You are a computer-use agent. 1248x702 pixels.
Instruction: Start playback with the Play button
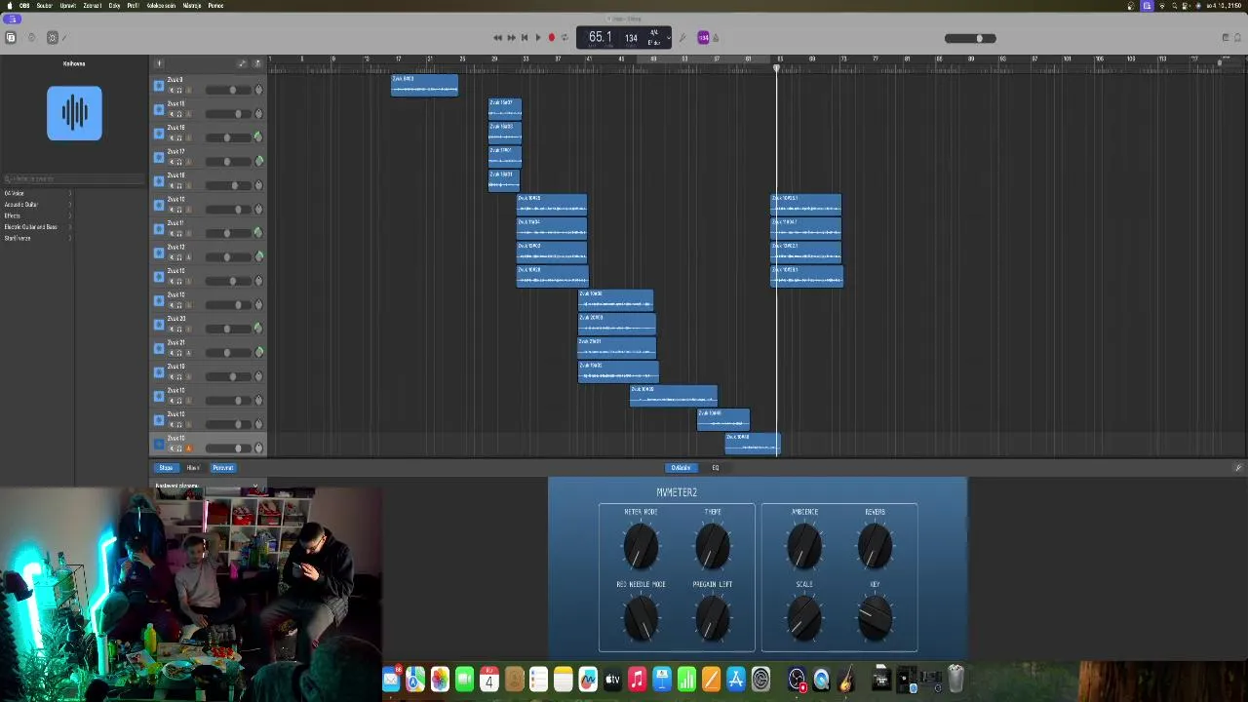click(x=537, y=38)
